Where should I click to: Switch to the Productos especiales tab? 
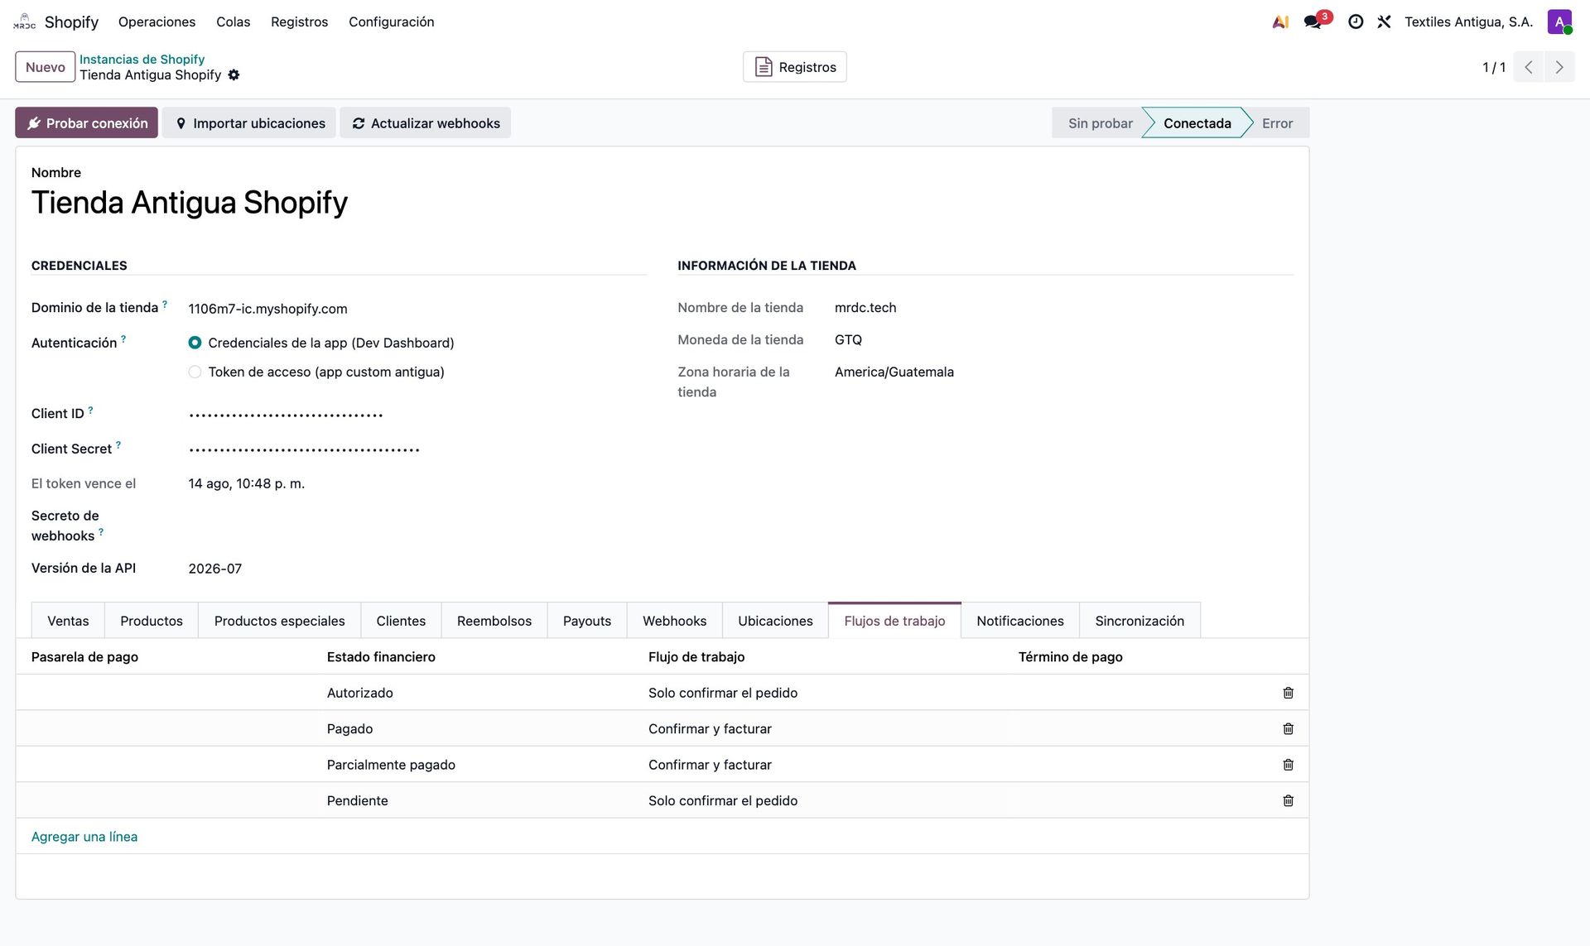[x=279, y=621]
